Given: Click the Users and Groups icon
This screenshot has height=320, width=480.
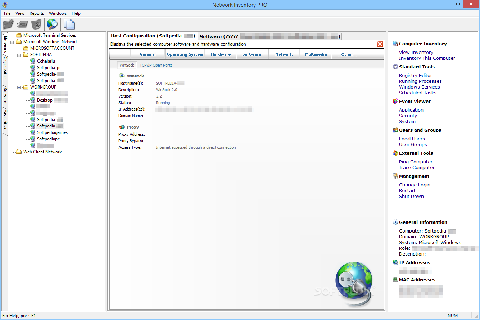Looking at the screenshot, I should click(x=395, y=130).
